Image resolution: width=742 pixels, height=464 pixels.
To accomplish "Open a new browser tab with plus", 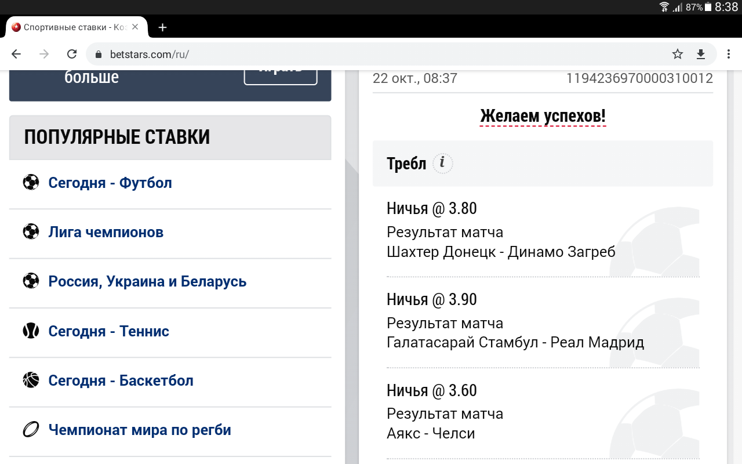I will (x=162, y=27).
